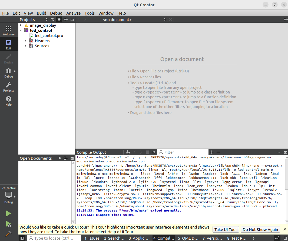288x241 pixels.
Task: Switch to the 1 Issues pane
Action: coord(92,238)
